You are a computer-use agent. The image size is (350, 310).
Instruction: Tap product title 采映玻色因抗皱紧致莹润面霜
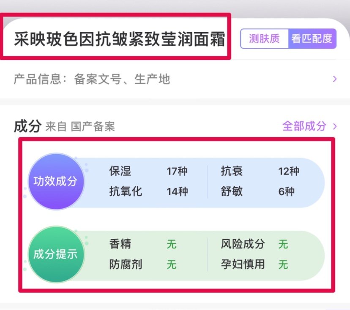(120, 39)
